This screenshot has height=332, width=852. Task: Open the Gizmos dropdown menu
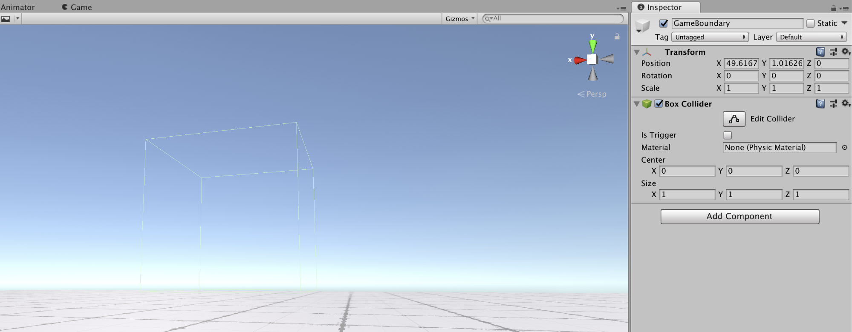459,19
